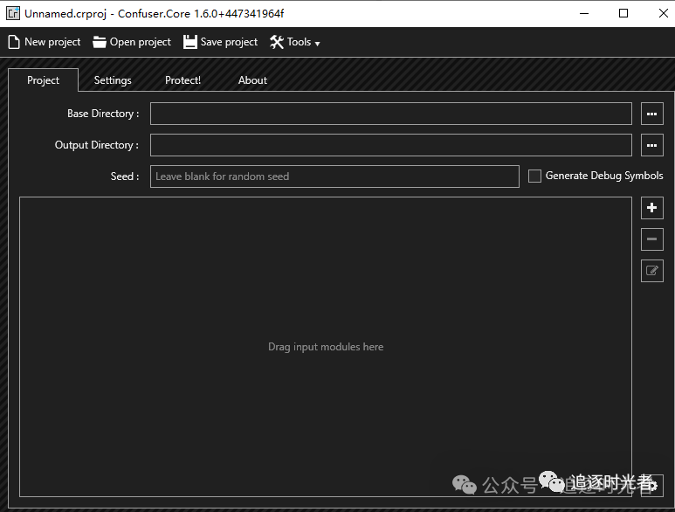The image size is (675, 512).
Task: Minimize the Confuser.Core window
Action: pyautogui.click(x=583, y=13)
